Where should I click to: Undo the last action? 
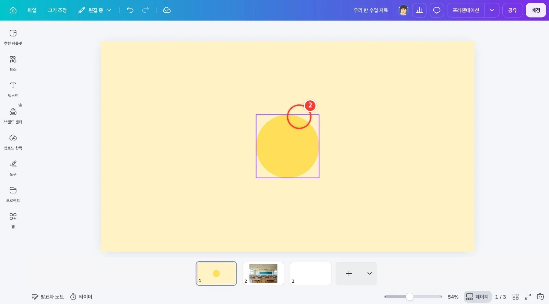click(130, 10)
